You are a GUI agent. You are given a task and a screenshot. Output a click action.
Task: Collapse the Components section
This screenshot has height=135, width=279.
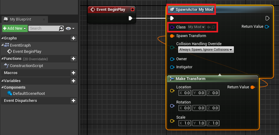point(2,87)
